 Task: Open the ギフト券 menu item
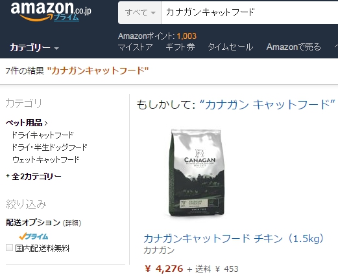180,47
